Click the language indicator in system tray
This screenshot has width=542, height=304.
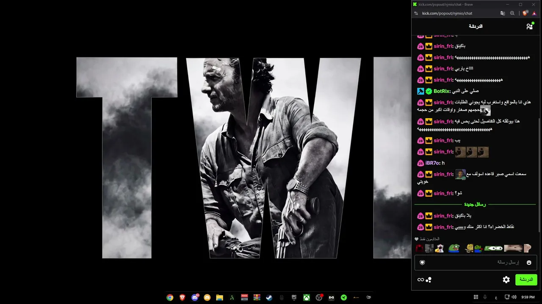[496, 297]
